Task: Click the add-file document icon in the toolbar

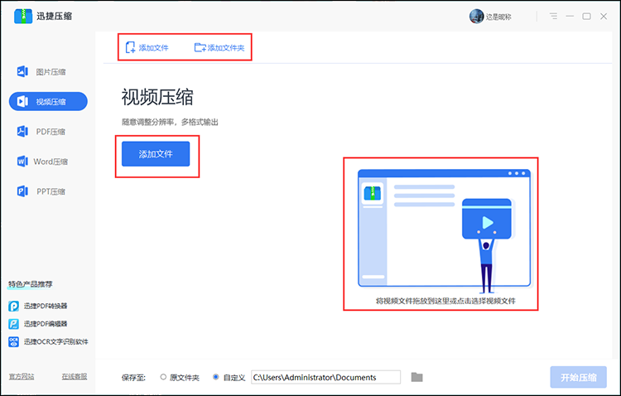Action: [x=130, y=47]
